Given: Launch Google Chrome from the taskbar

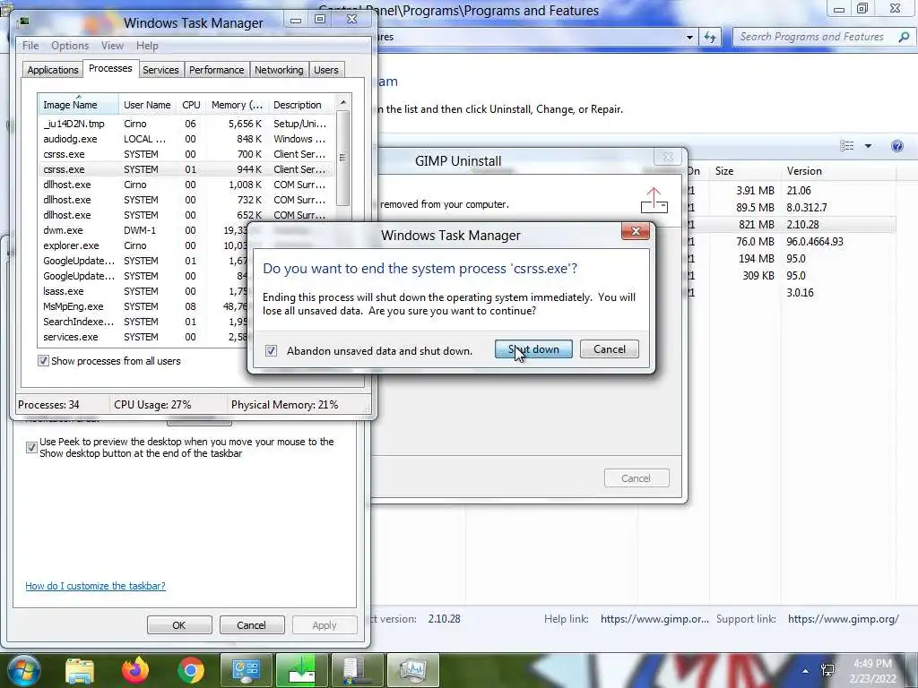Looking at the screenshot, I should tap(190, 670).
